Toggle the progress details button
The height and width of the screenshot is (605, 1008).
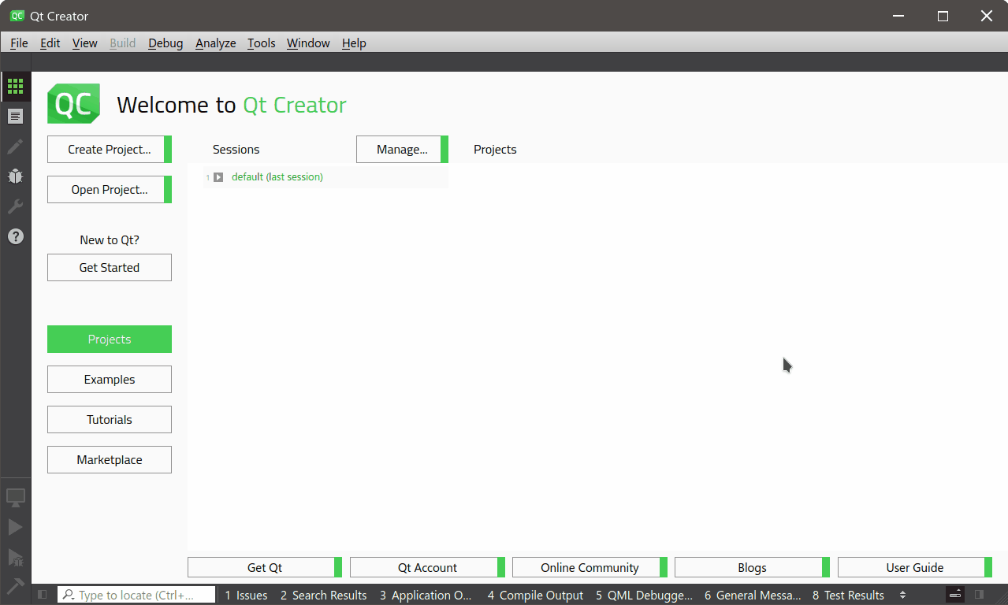coord(954,595)
